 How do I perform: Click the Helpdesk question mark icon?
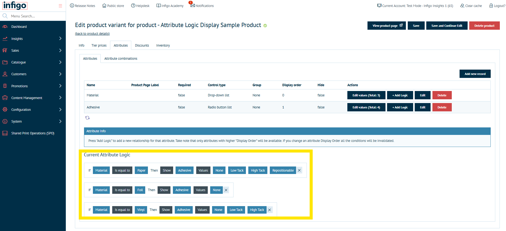click(133, 6)
